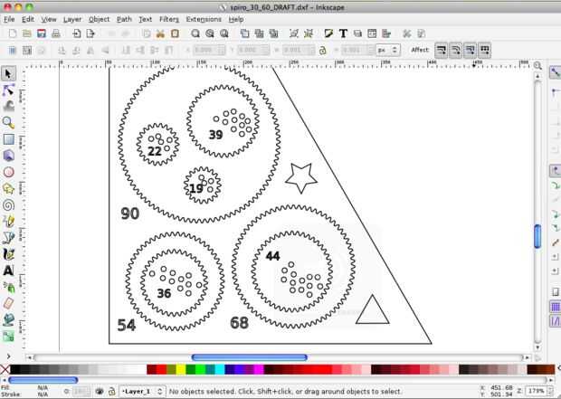Pick the cyan palette swatch
Viewport: 561px width, 399px height.
click(220, 369)
